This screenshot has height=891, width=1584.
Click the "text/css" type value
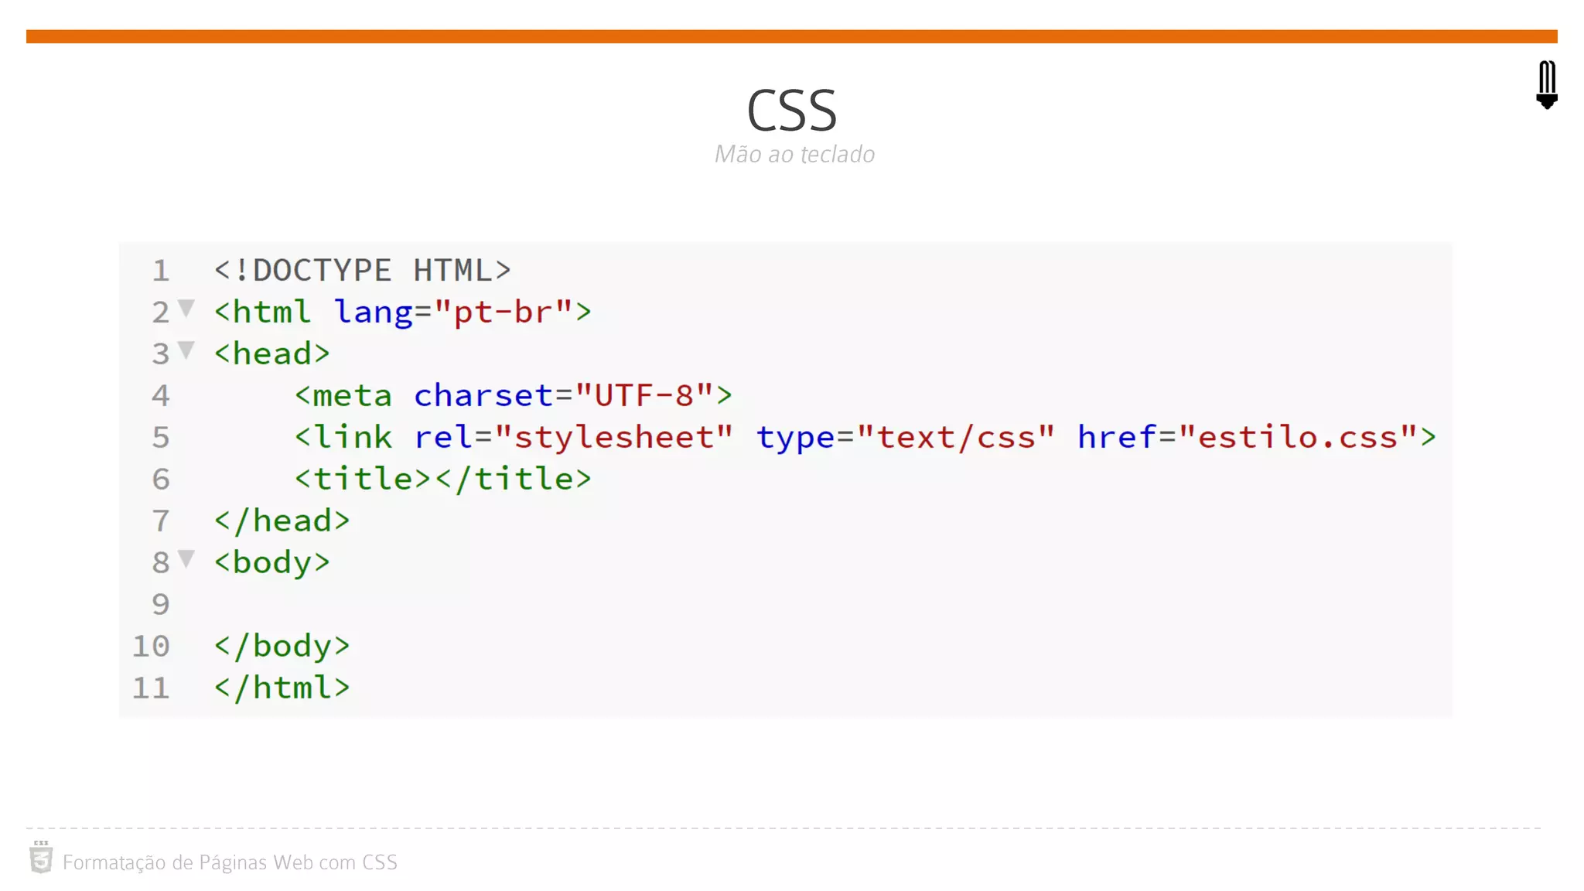pos(955,437)
